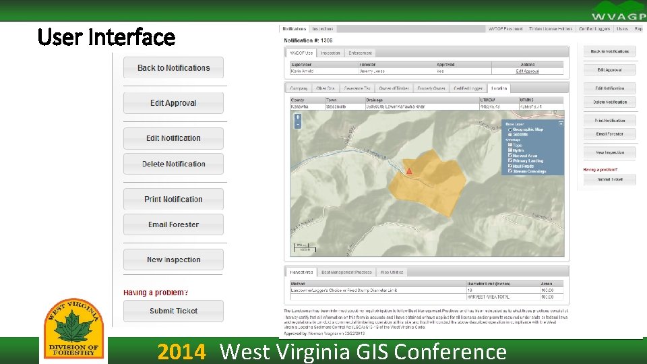Viewport: 647px width, 364px height.
Task: Click enlarged Print Notification button
Action: [x=173, y=199]
